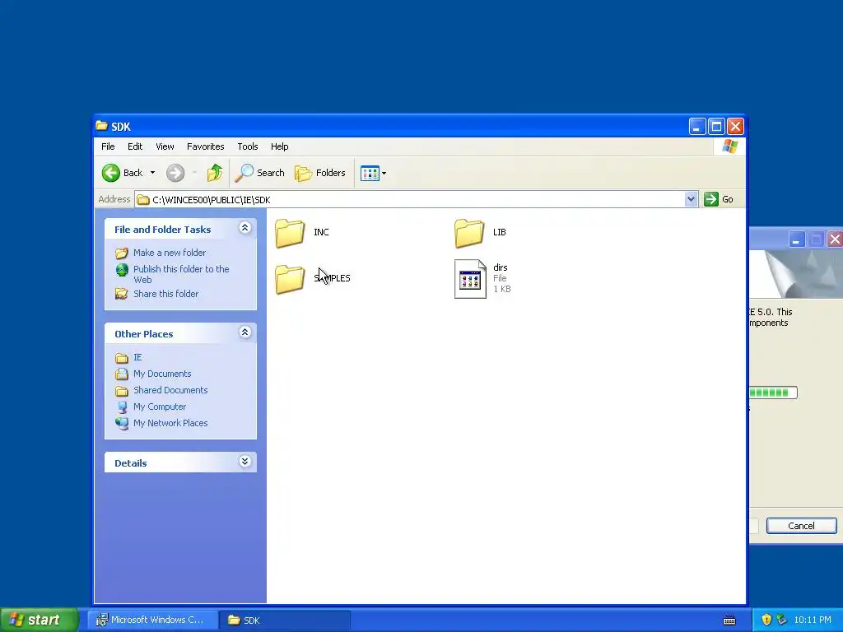The width and height of the screenshot is (843, 632).
Task: Click the Make a new folder icon
Action: [x=122, y=253]
